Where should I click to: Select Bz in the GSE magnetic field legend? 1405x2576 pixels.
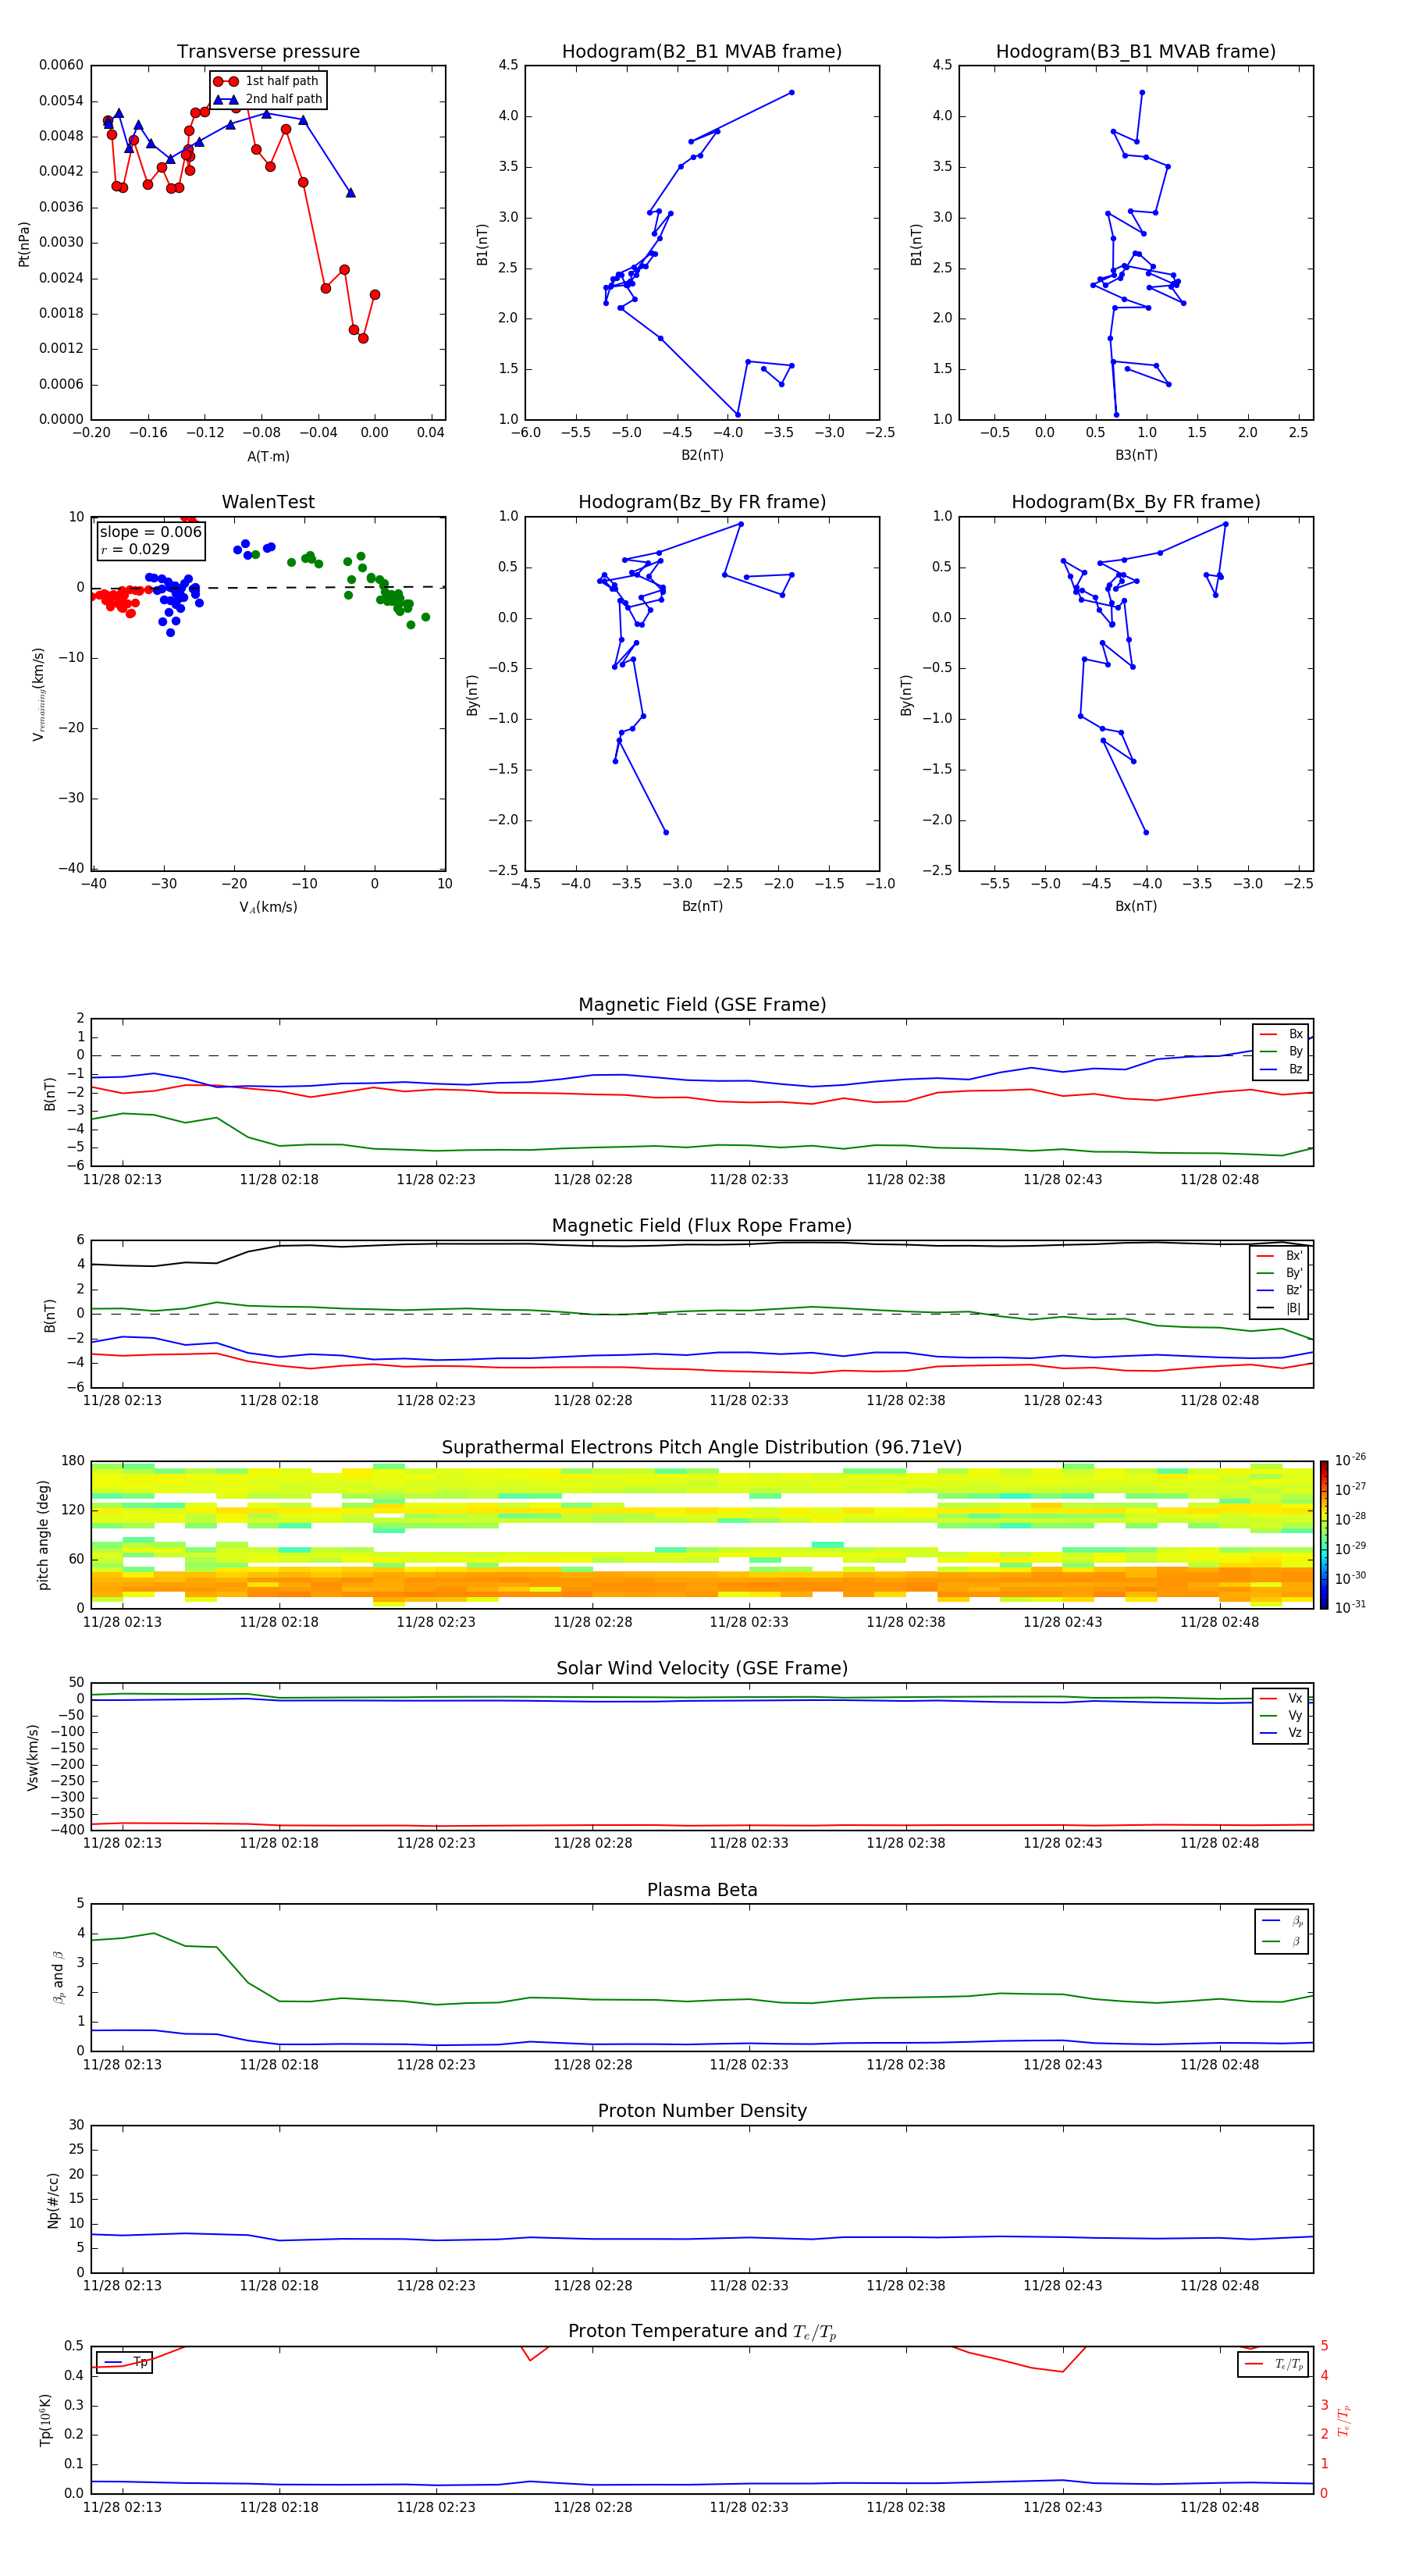coord(1281,1069)
